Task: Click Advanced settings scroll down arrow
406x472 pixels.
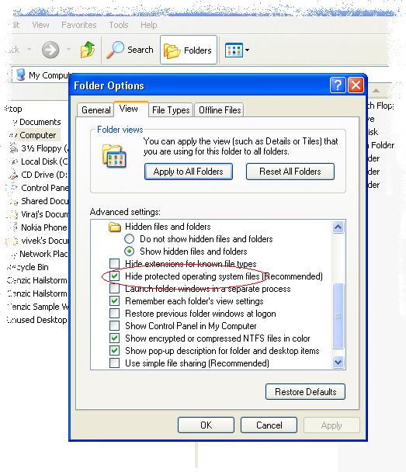Action: (338, 362)
